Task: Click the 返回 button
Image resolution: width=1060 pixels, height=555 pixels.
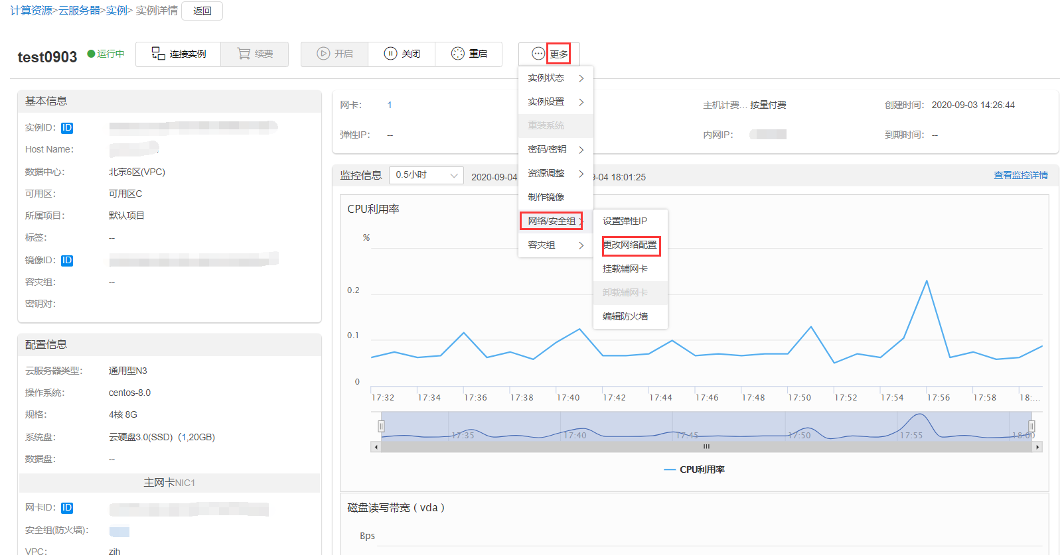Action: tap(202, 11)
